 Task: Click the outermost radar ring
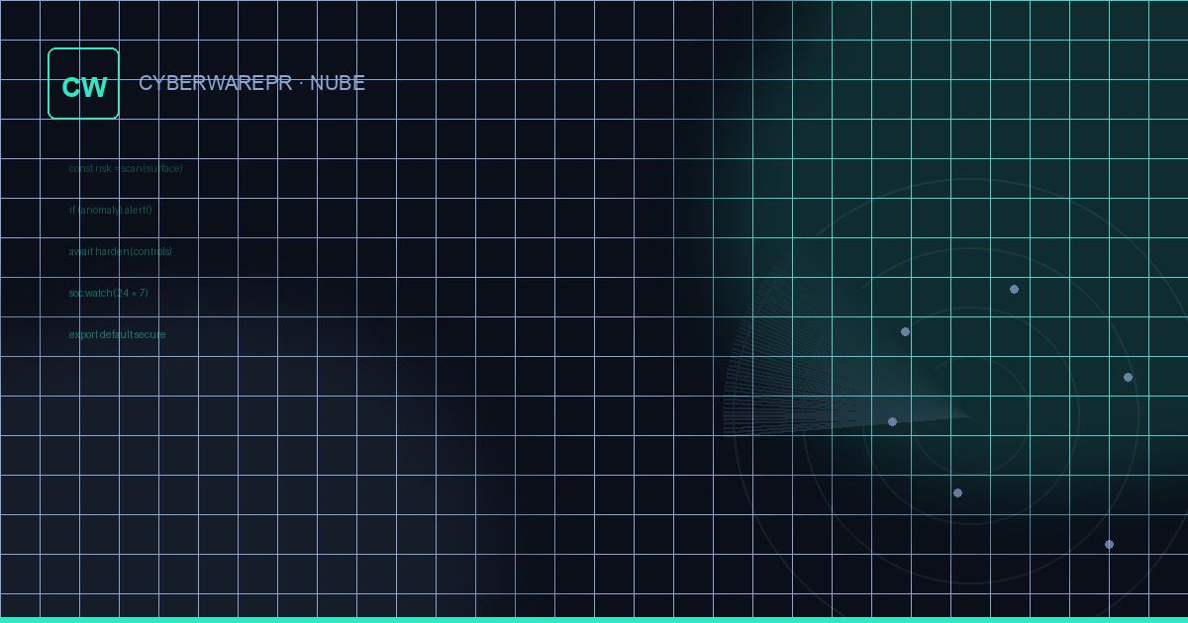coord(970,179)
